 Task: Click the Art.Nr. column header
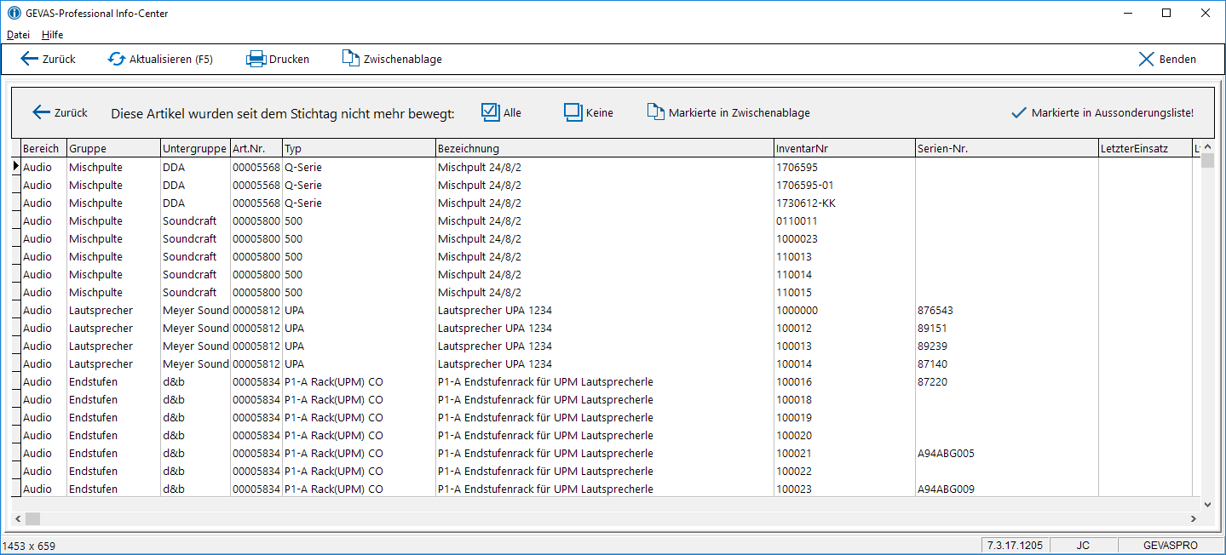256,148
